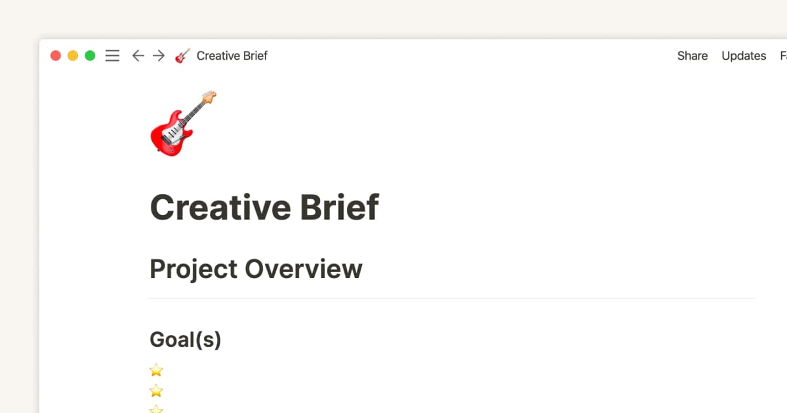Click the Project Overview heading

(x=256, y=269)
